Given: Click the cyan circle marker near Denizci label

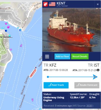Looking at the screenshot, I should tap(10, 35).
